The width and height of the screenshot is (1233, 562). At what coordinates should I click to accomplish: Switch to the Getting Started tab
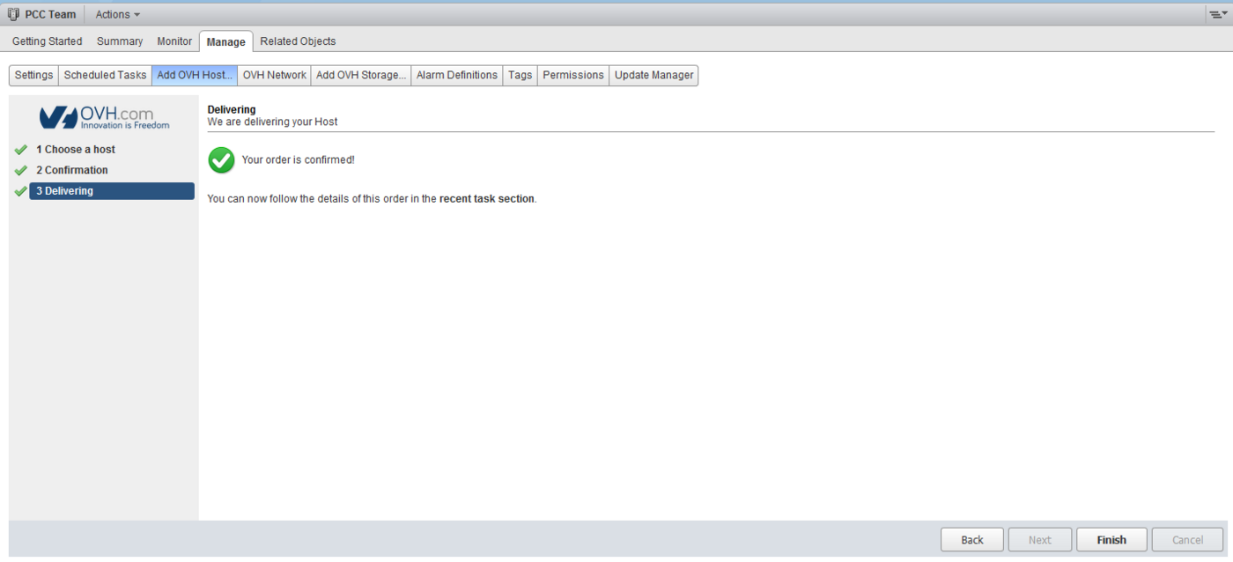47,41
